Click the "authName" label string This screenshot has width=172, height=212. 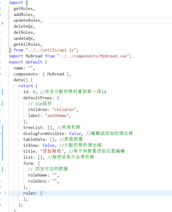58,115
